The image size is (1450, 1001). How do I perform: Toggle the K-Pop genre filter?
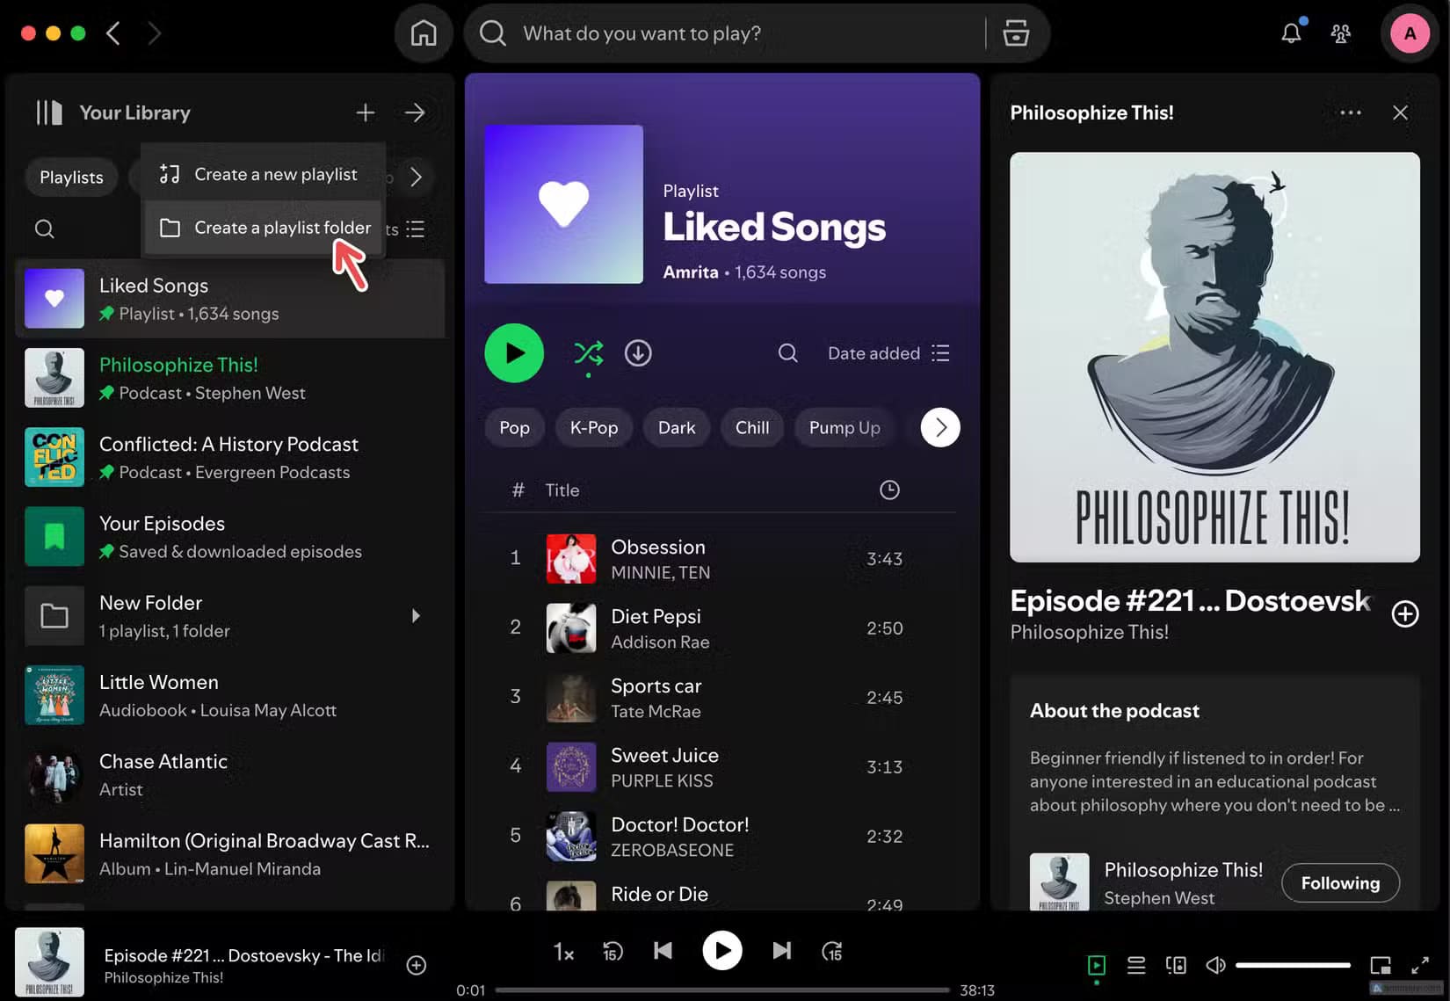pos(594,428)
